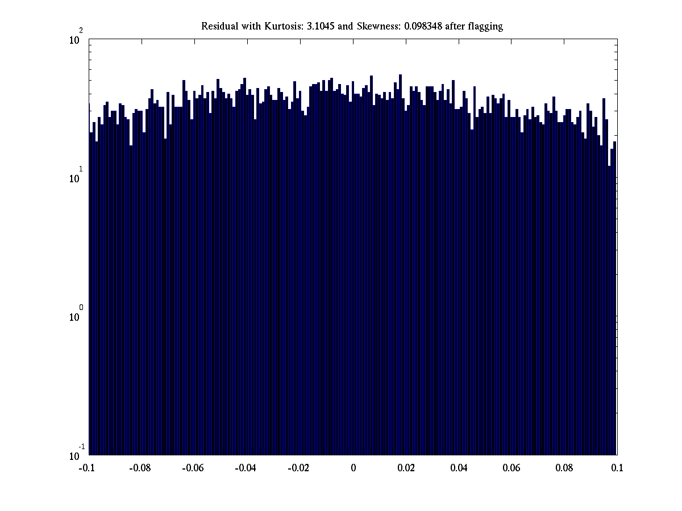Select the x-axis tick label -0.1
The height and width of the screenshot is (511, 682).
point(89,468)
